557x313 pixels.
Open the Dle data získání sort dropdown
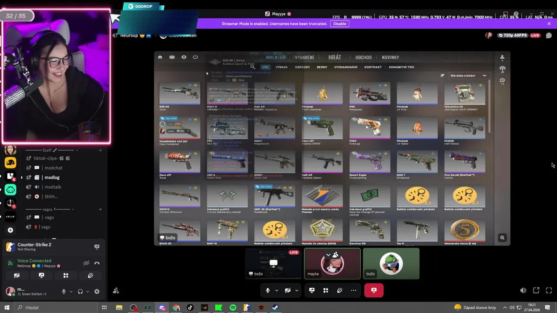[469, 76]
